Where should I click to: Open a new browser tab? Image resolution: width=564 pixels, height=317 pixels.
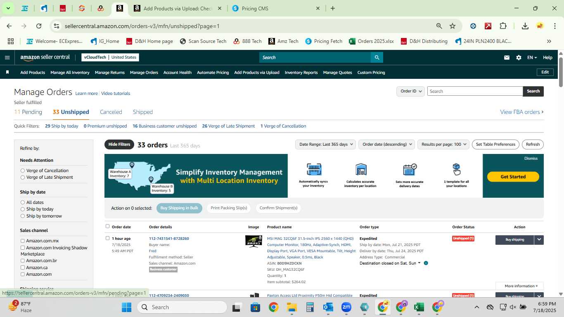333,8
